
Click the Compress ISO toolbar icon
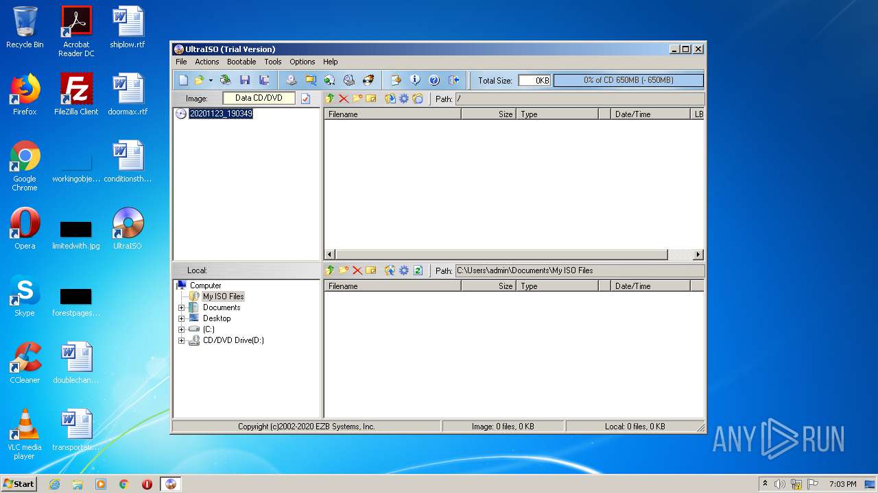311,80
